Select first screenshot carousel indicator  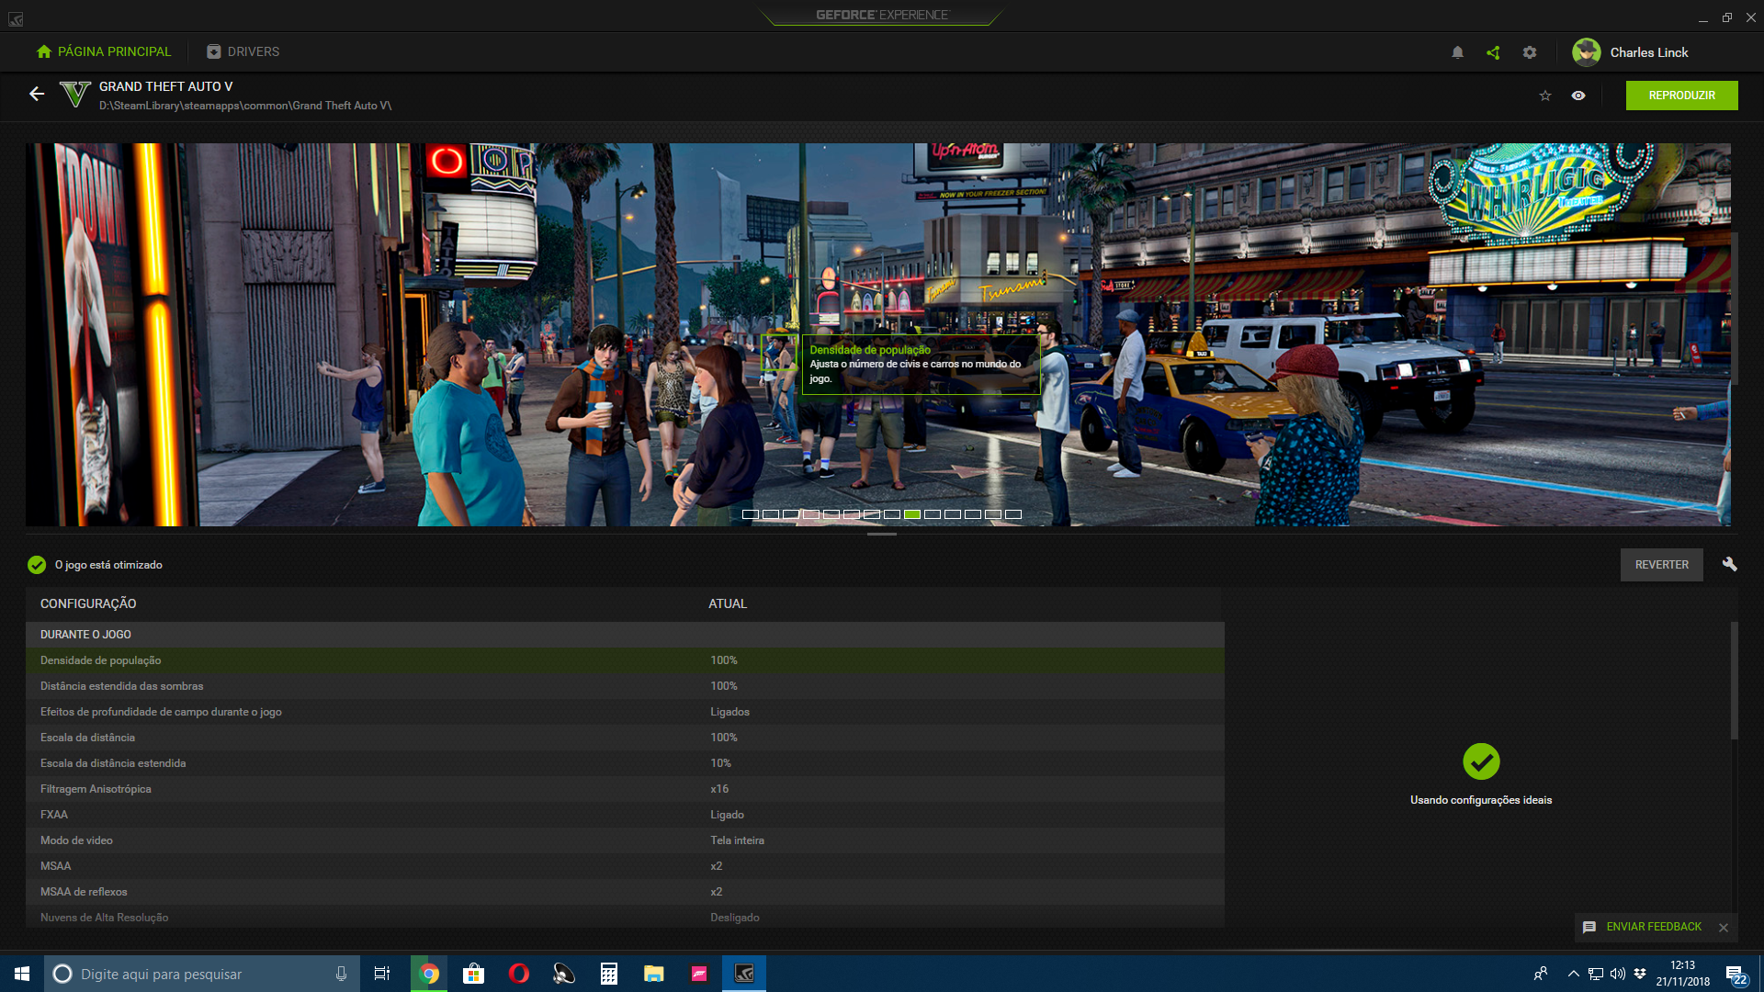pyautogui.click(x=751, y=514)
